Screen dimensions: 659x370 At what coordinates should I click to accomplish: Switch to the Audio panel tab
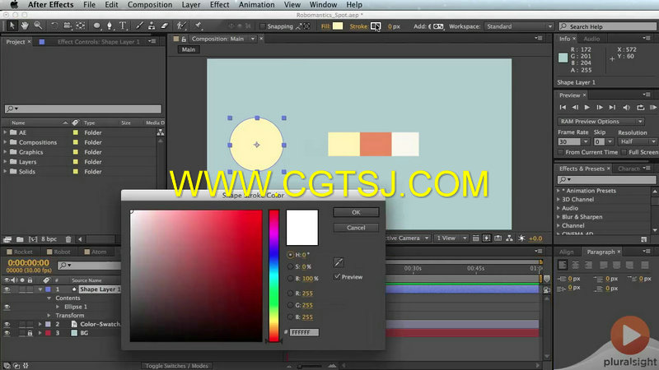591,39
